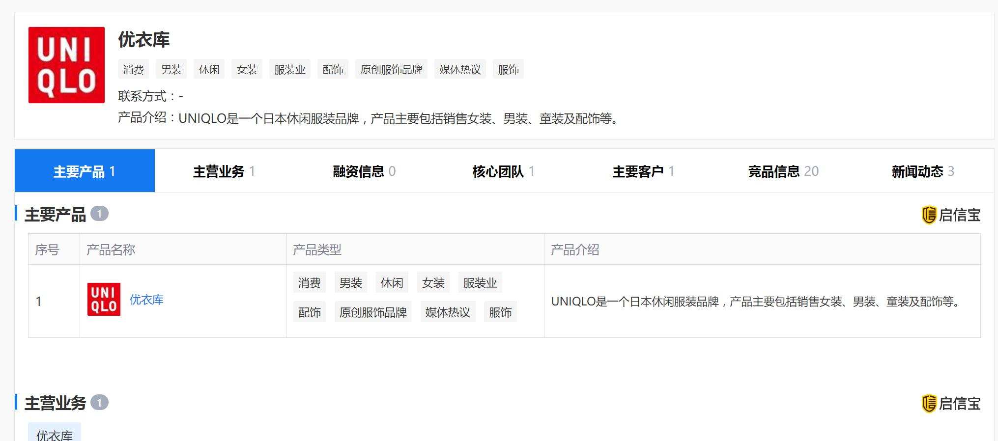Click the 优衣库 company title
This screenshot has height=441, width=998.
(144, 40)
